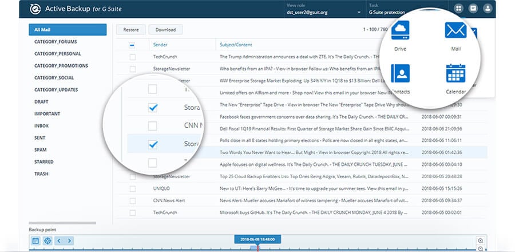This screenshot has width=515, height=252.
Task: Open the services grid menu icon in header
Action: pyautogui.click(x=458, y=9)
